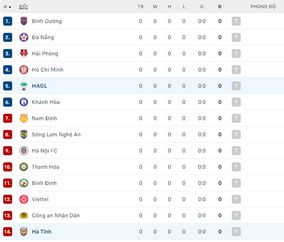The height and width of the screenshot is (242, 284).
Task: Sort table by Đ points header
Action: (x=220, y=7)
